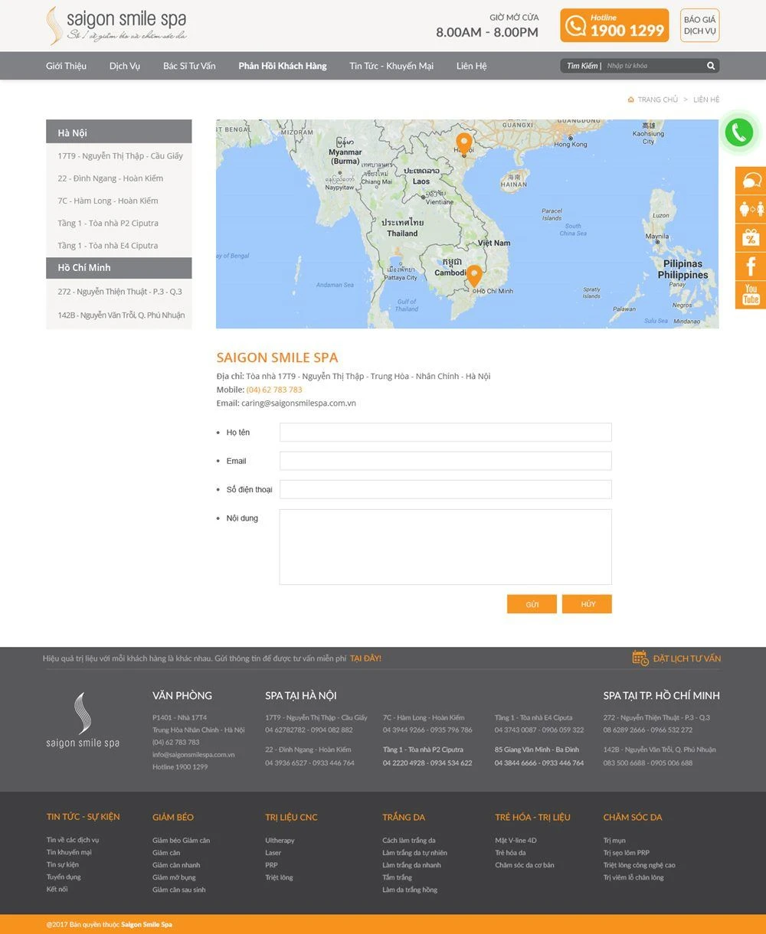Click the people sidebar icon
This screenshot has height=934, width=766.
point(751,209)
